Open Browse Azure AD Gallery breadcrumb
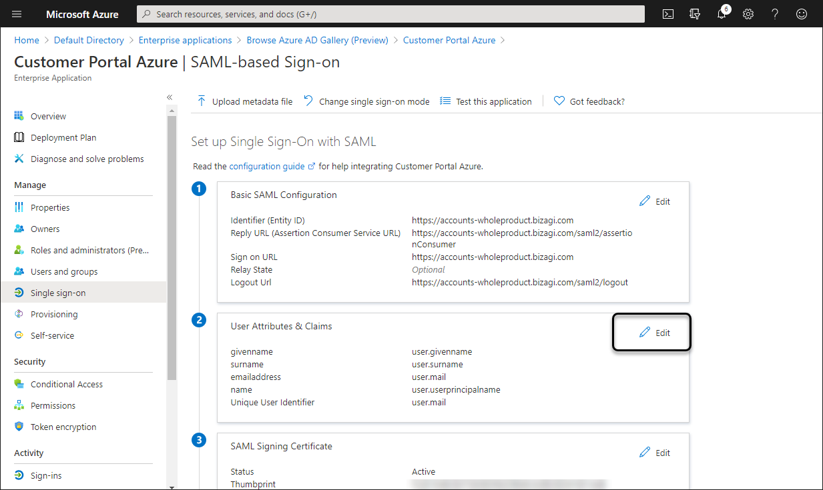This screenshot has height=490, width=823. pyautogui.click(x=318, y=40)
